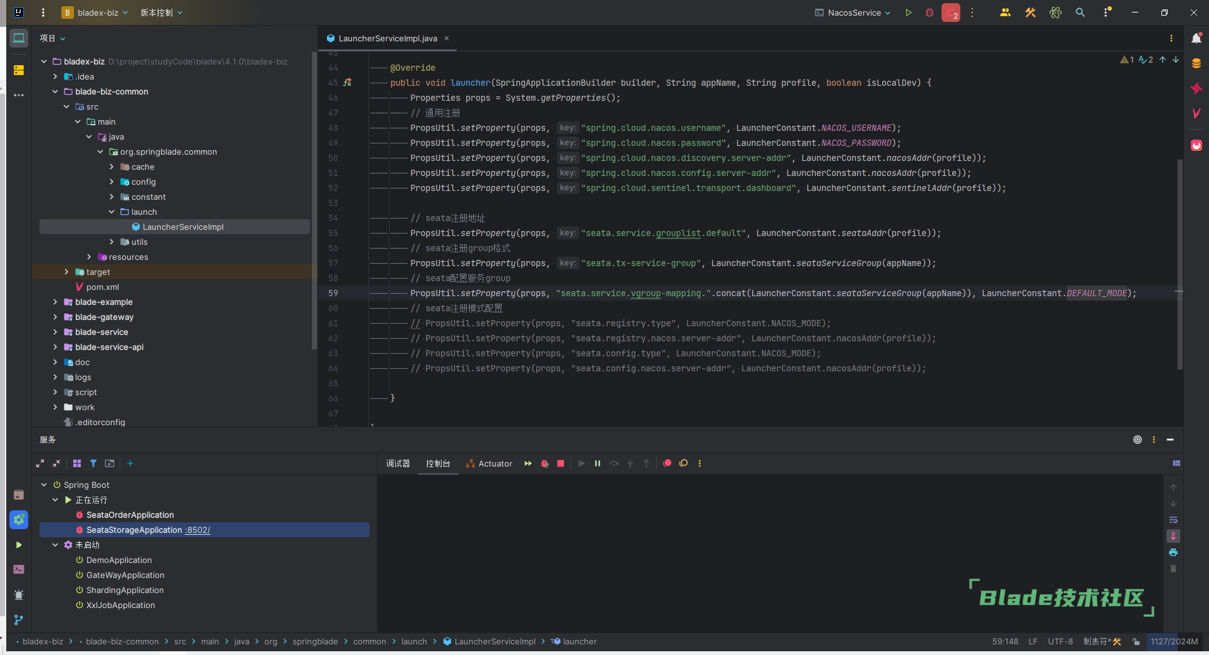
Task: Open the bladex-biz project dropdown
Action: pos(95,13)
